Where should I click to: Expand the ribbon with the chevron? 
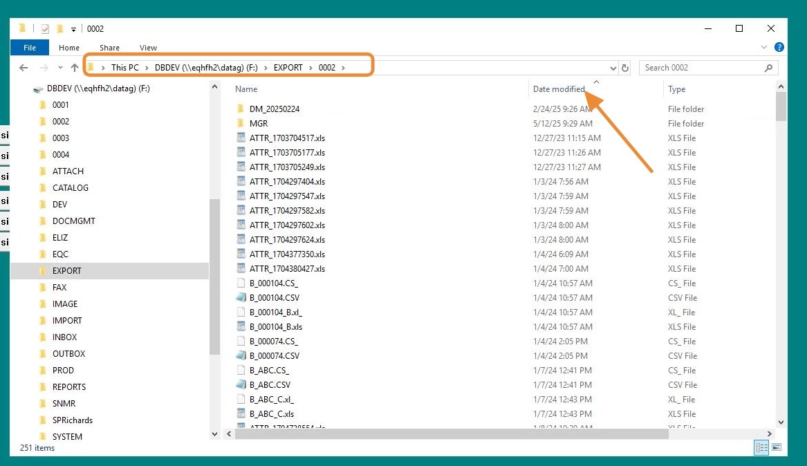(x=763, y=47)
